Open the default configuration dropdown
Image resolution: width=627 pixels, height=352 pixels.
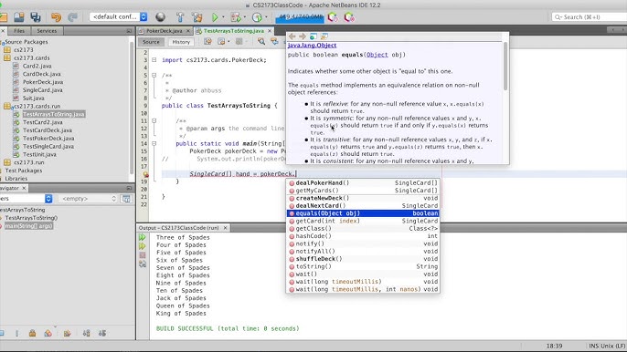point(119,16)
